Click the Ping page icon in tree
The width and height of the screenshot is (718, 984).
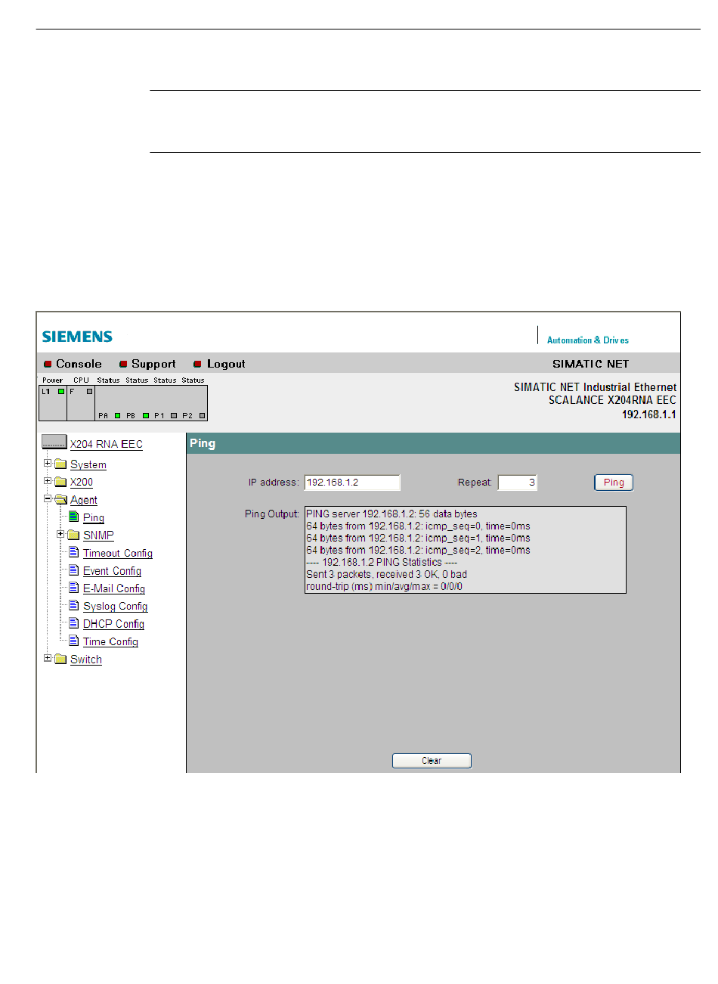74,517
